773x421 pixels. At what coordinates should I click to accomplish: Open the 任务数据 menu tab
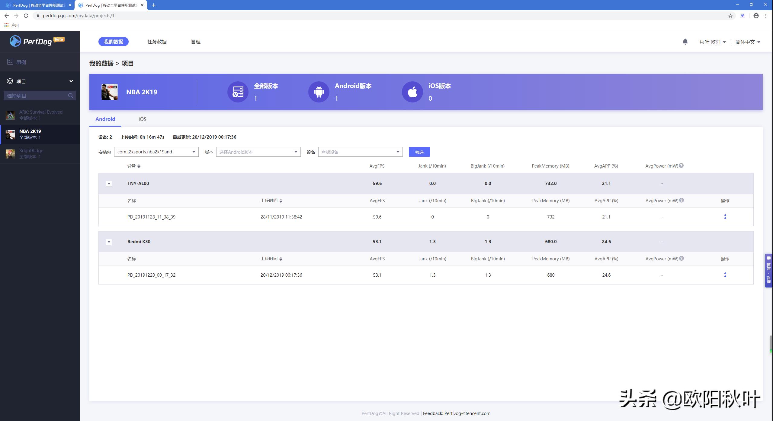157,42
